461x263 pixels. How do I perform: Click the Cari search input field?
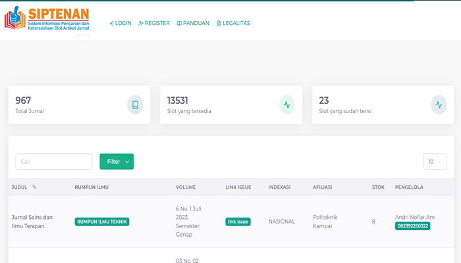54,162
